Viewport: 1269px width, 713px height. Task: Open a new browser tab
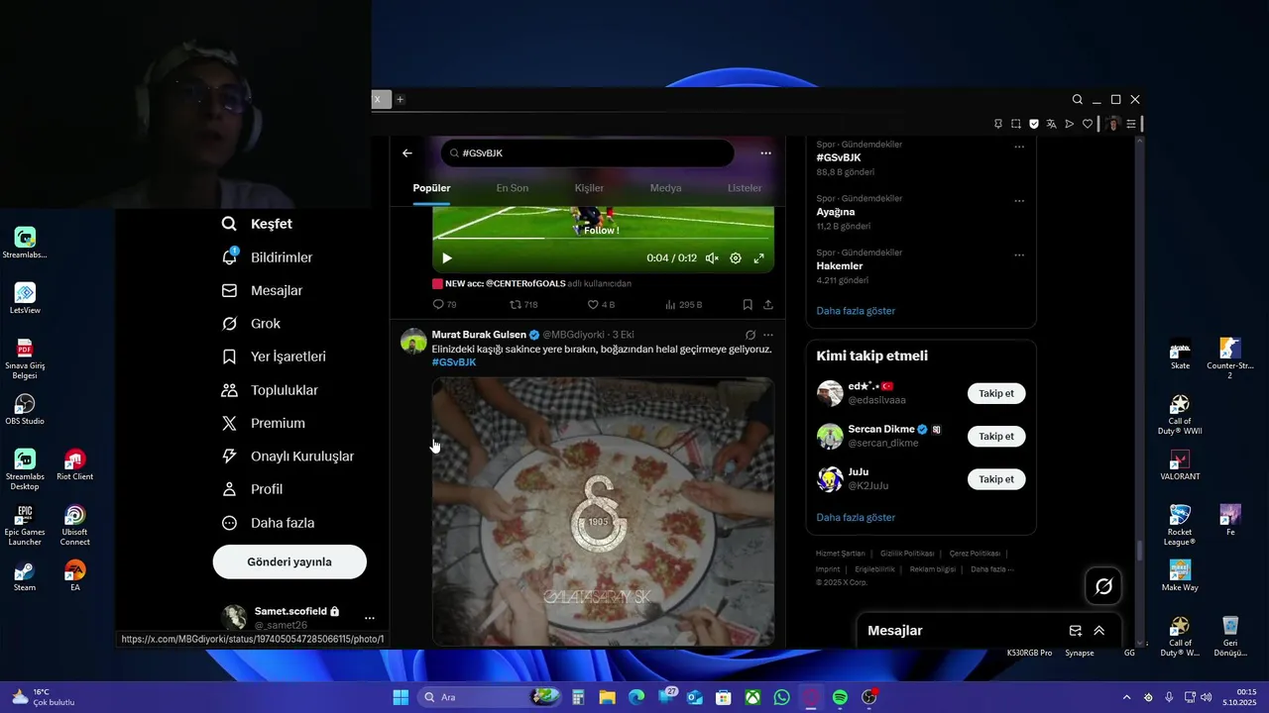[x=401, y=99]
